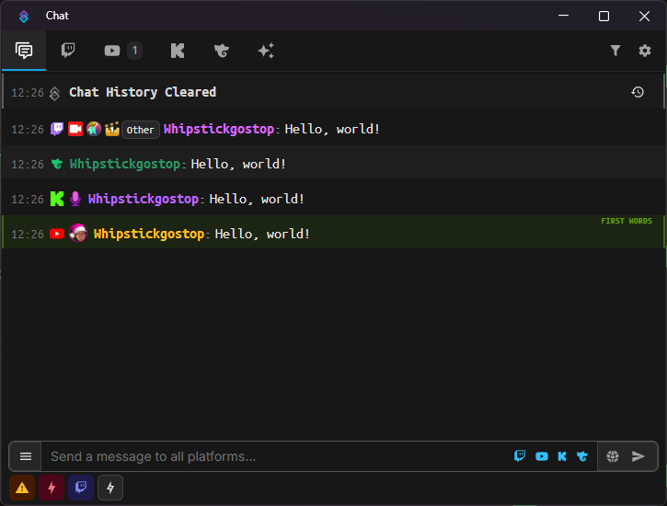Click the green Trovo icon in second message

point(56,164)
